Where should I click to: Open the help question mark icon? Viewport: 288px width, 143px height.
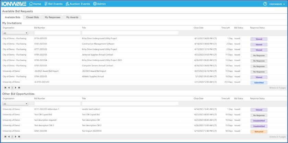(x=265, y=4)
